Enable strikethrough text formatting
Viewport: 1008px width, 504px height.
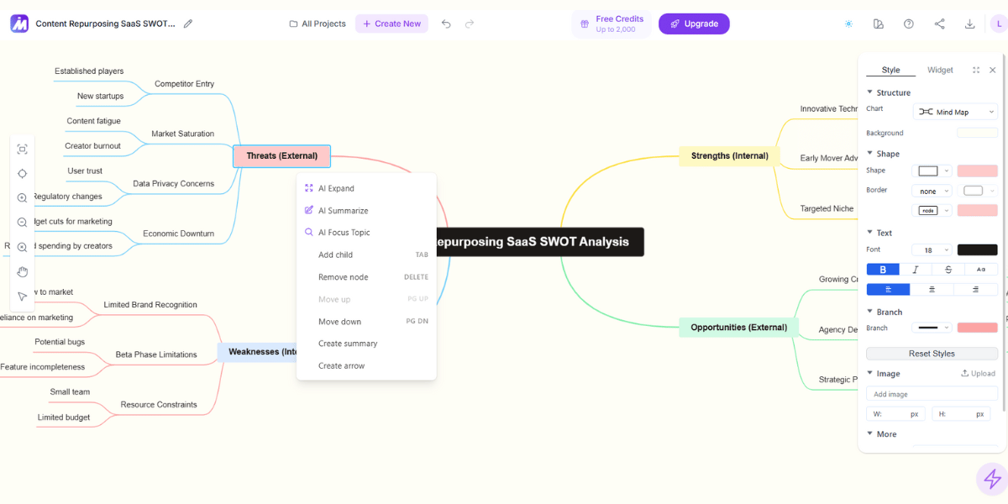[x=948, y=269]
